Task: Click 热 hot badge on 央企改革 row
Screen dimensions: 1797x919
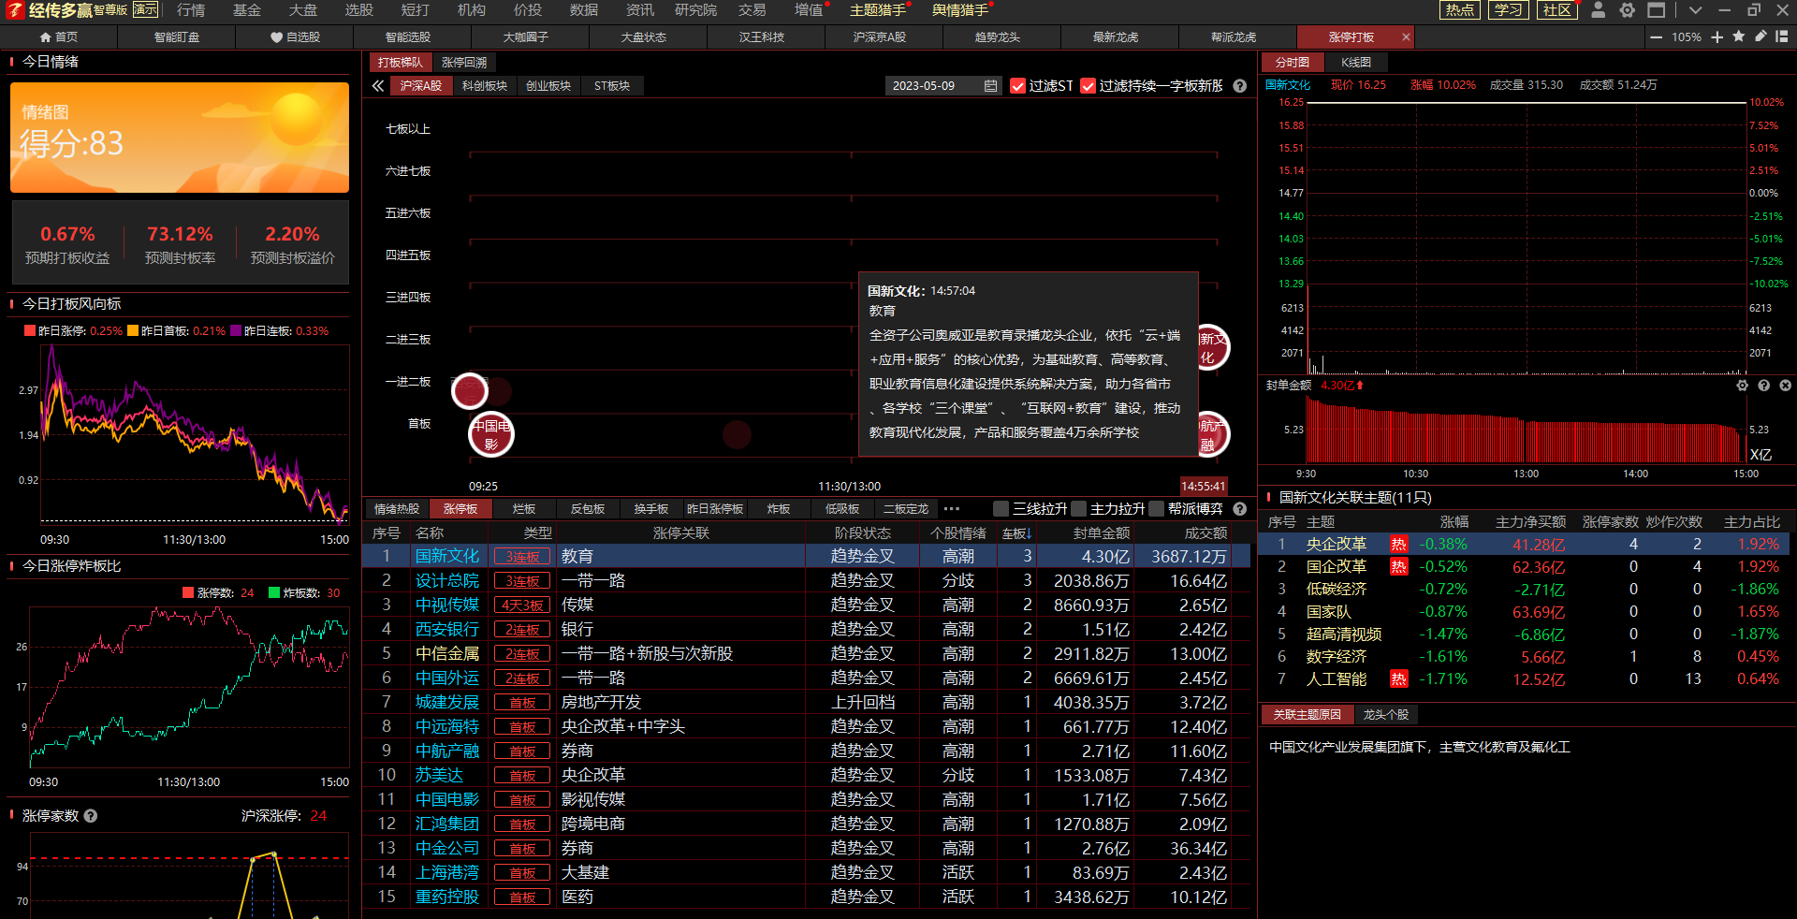Action: [x=1398, y=545]
